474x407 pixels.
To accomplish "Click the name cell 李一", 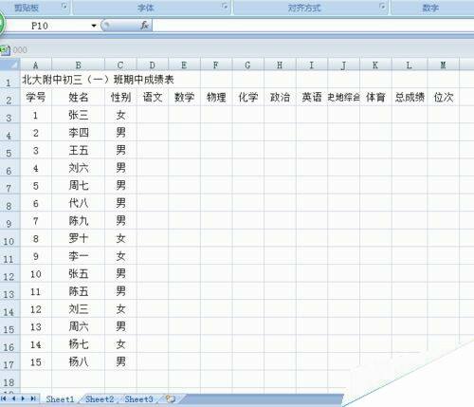I will (79, 256).
